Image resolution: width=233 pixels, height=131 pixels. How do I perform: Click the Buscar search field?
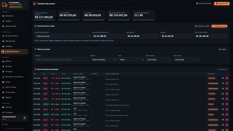tap(61, 60)
